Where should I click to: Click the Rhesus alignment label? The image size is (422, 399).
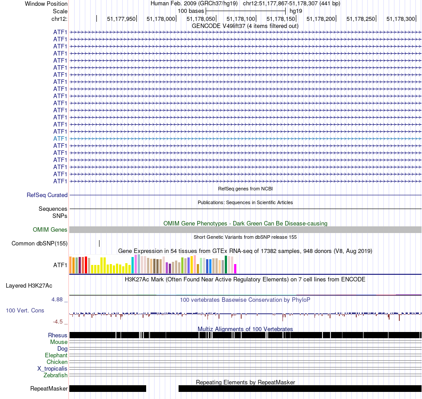[58, 335]
